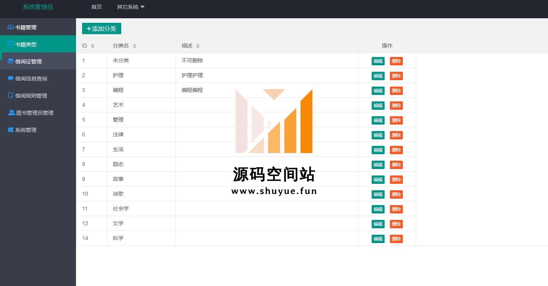Sort by 分类名 column arrows
Viewport: 548px width, 286px height.
pos(135,46)
